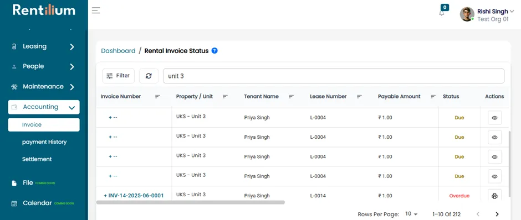Click the blue help icon beside the title
This screenshot has width=521, height=220.
click(214, 51)
